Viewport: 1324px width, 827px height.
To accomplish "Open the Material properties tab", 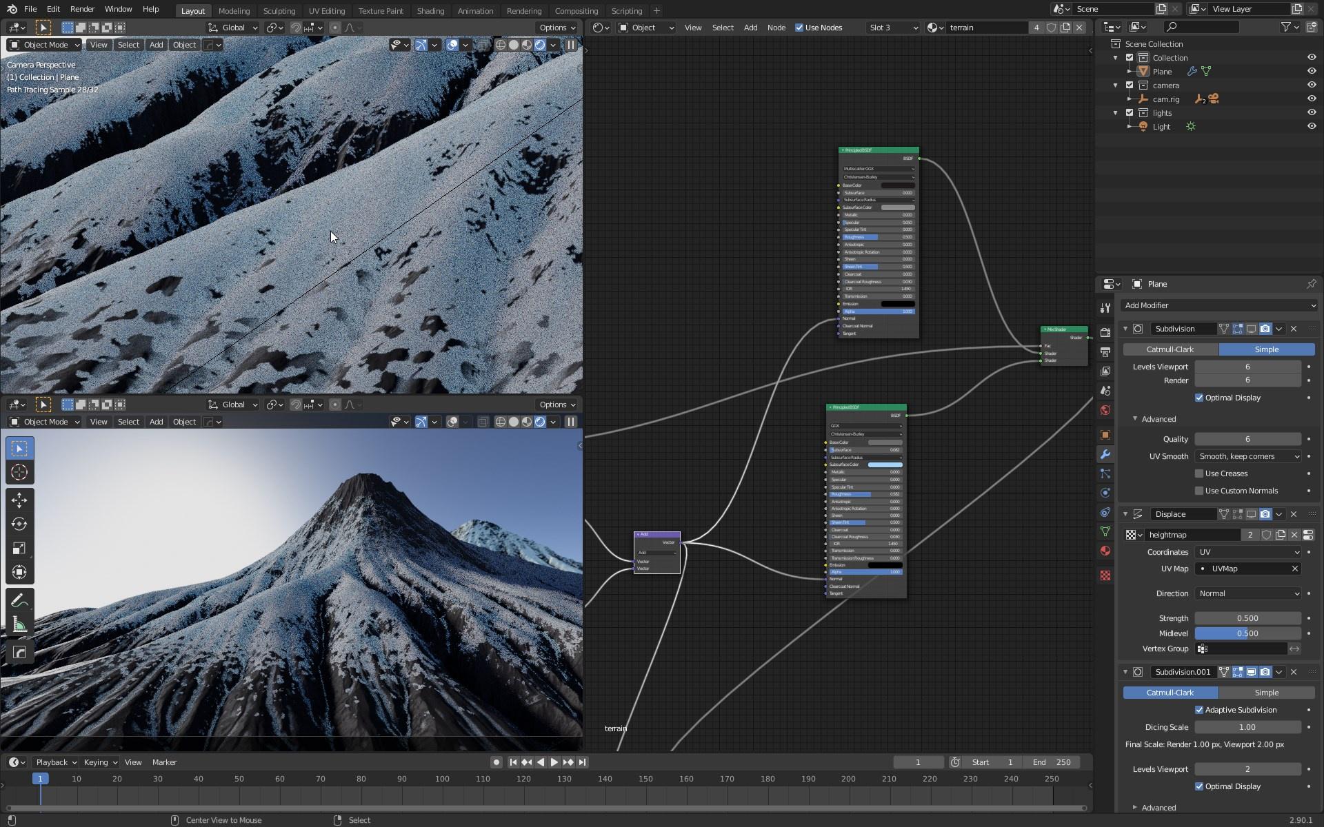I will (x=1105, y=551).
